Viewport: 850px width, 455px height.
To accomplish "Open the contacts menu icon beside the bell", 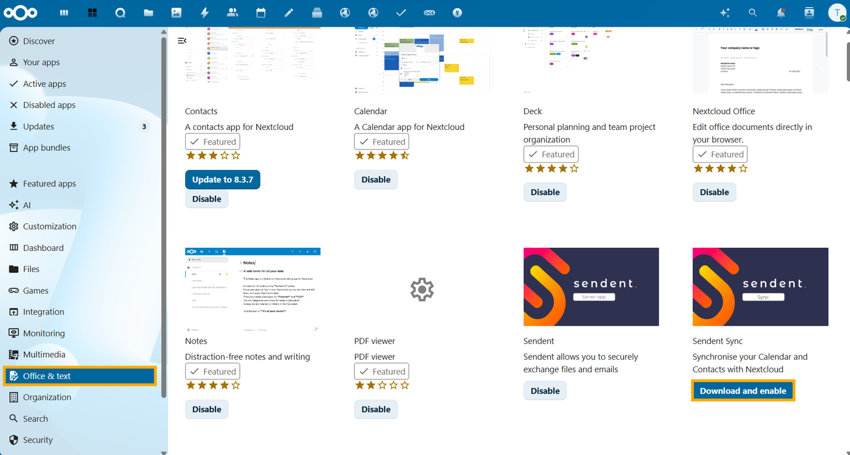I will (809, 13).
